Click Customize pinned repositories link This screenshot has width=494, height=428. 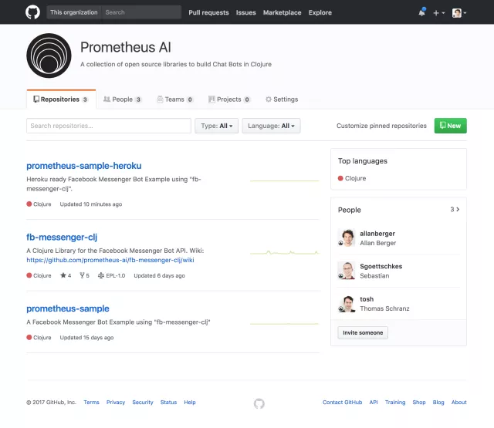[381, 126]
